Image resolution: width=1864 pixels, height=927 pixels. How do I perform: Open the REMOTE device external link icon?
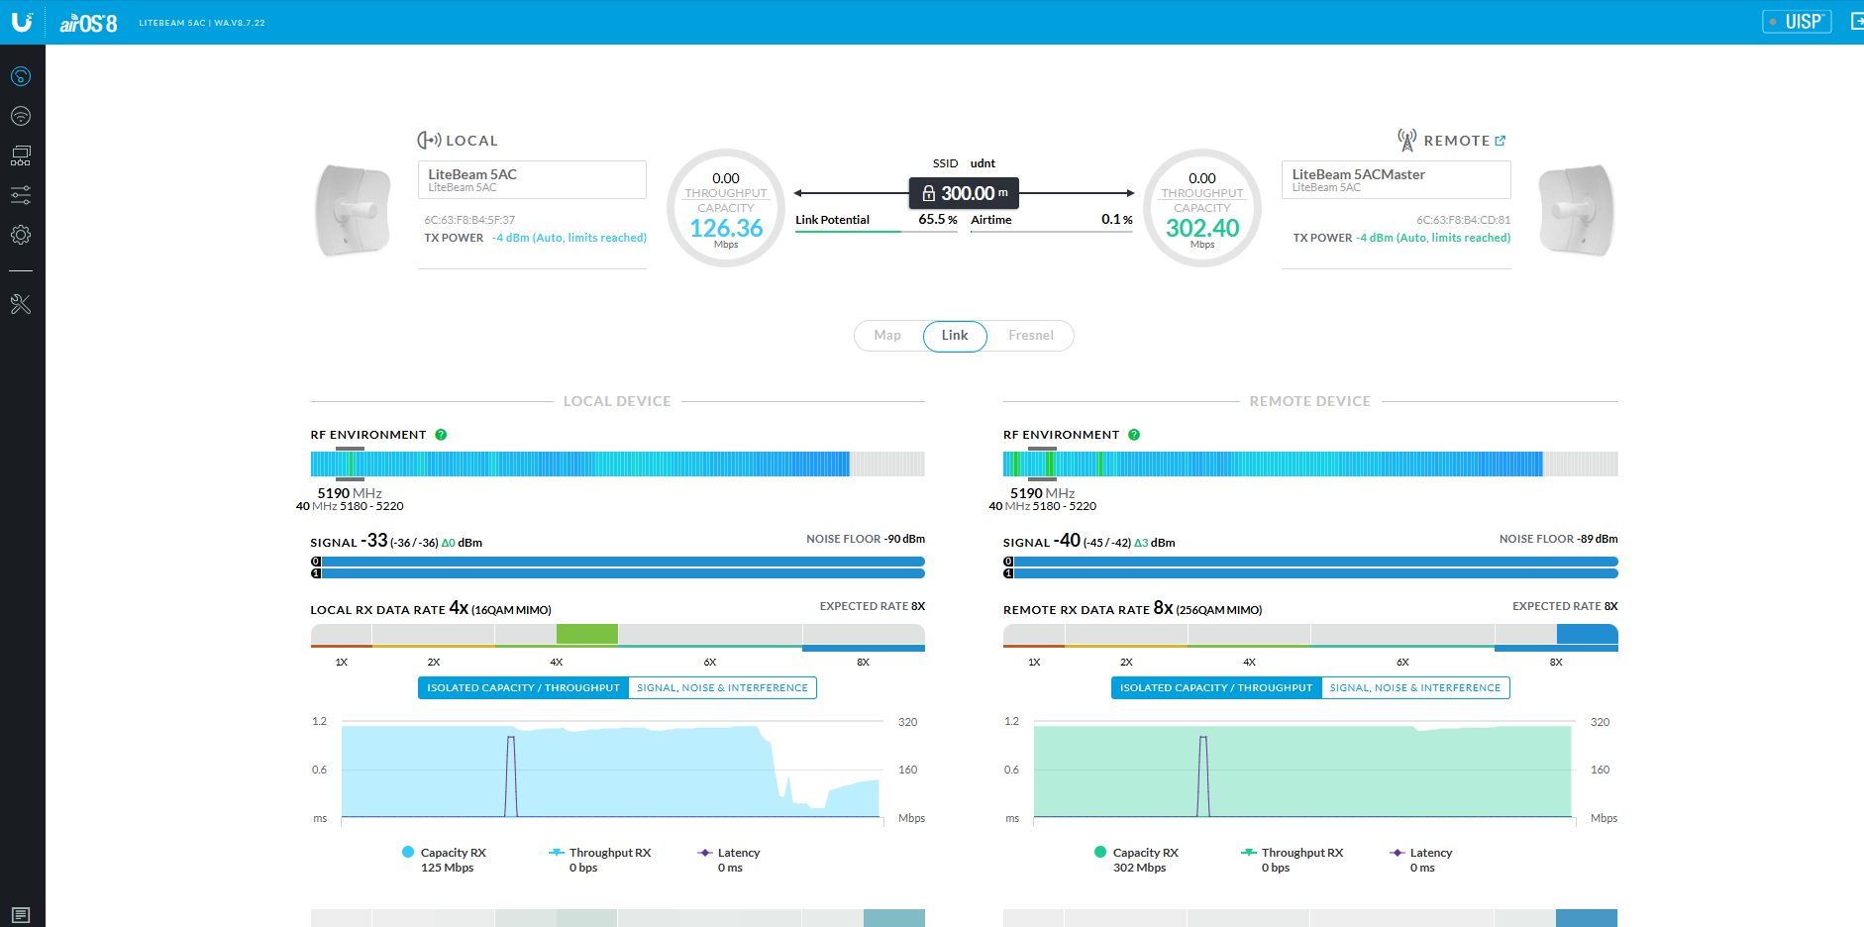click(1500, 141)
